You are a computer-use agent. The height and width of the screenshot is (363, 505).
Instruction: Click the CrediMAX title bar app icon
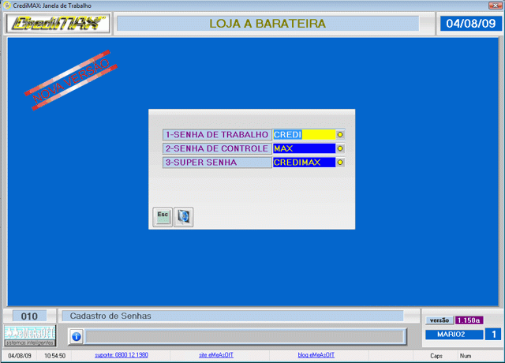(6, 5)
